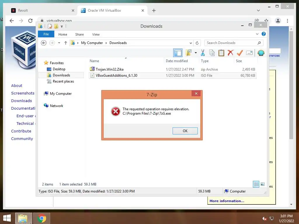Click the Explorer back arrow button
Image resolution: width=299 pixels, height=224 pixels.
click(44, 43)
